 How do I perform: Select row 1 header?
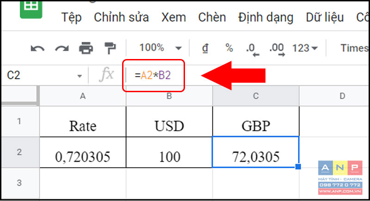[19, 121]
